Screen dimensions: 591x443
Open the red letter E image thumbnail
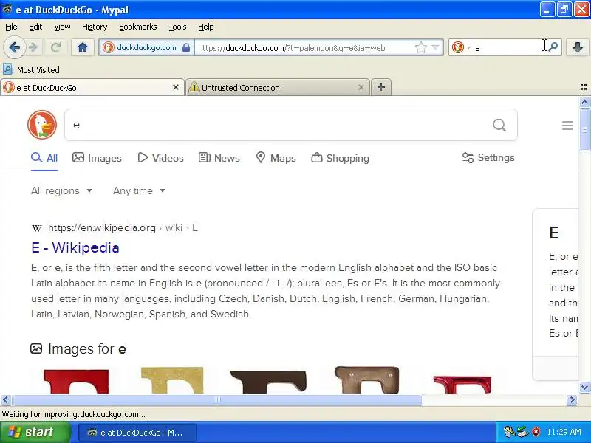point(76,381)
